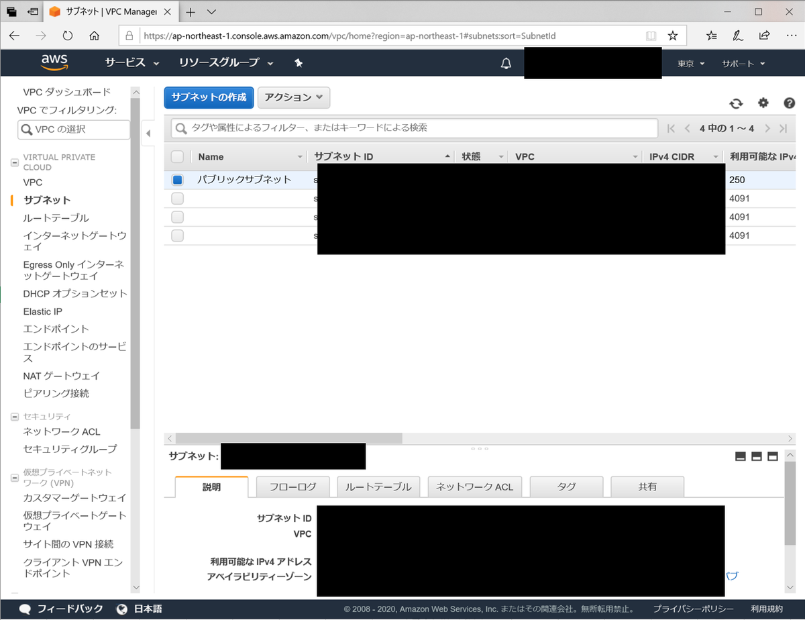This screenshot has width=805, height=620.
Task: Open セキュリティグループ in the sidebar
Action: click(70, 449)
